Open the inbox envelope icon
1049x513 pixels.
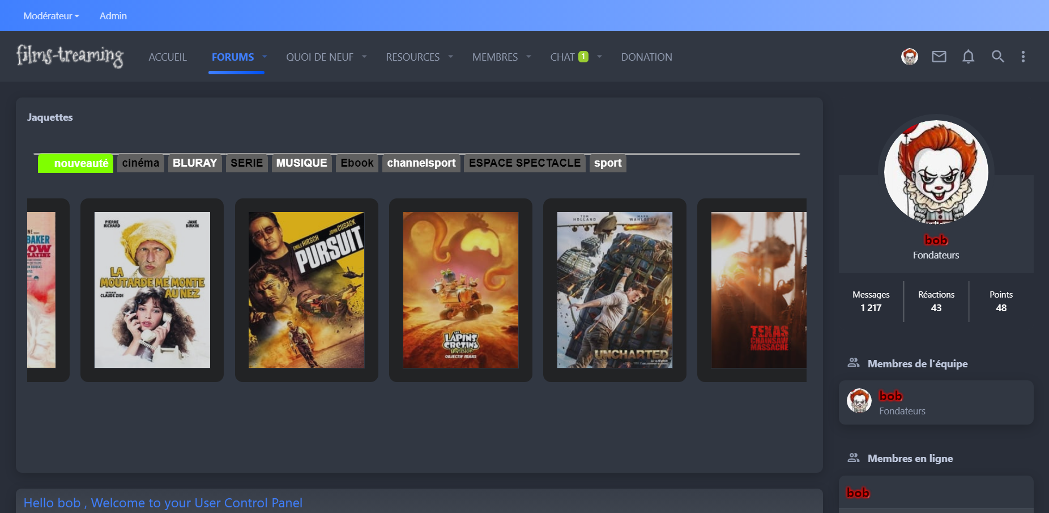pyautogui.click(x=939, y=57)
